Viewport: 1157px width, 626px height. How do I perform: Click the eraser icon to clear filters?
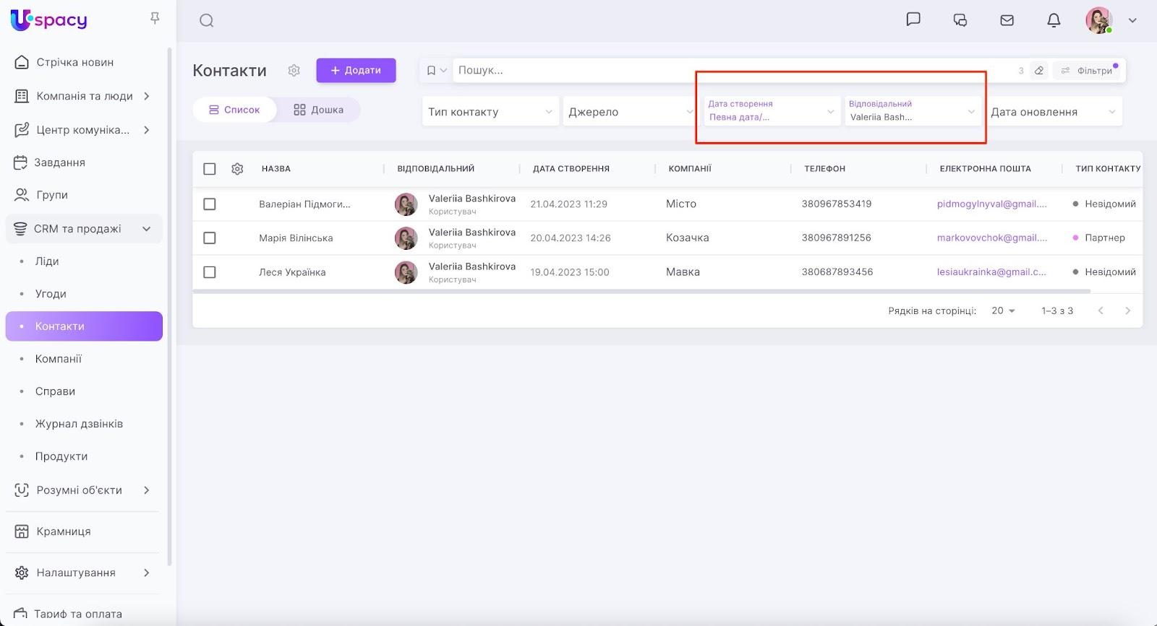click(x=1039, y=70)
